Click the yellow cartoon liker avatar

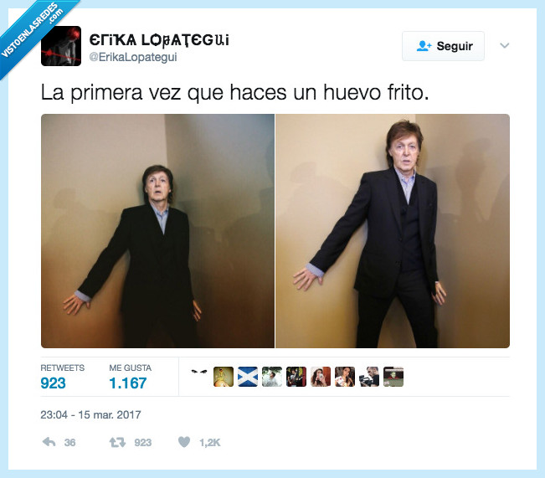pyautogui.click(x=224, y=377)
